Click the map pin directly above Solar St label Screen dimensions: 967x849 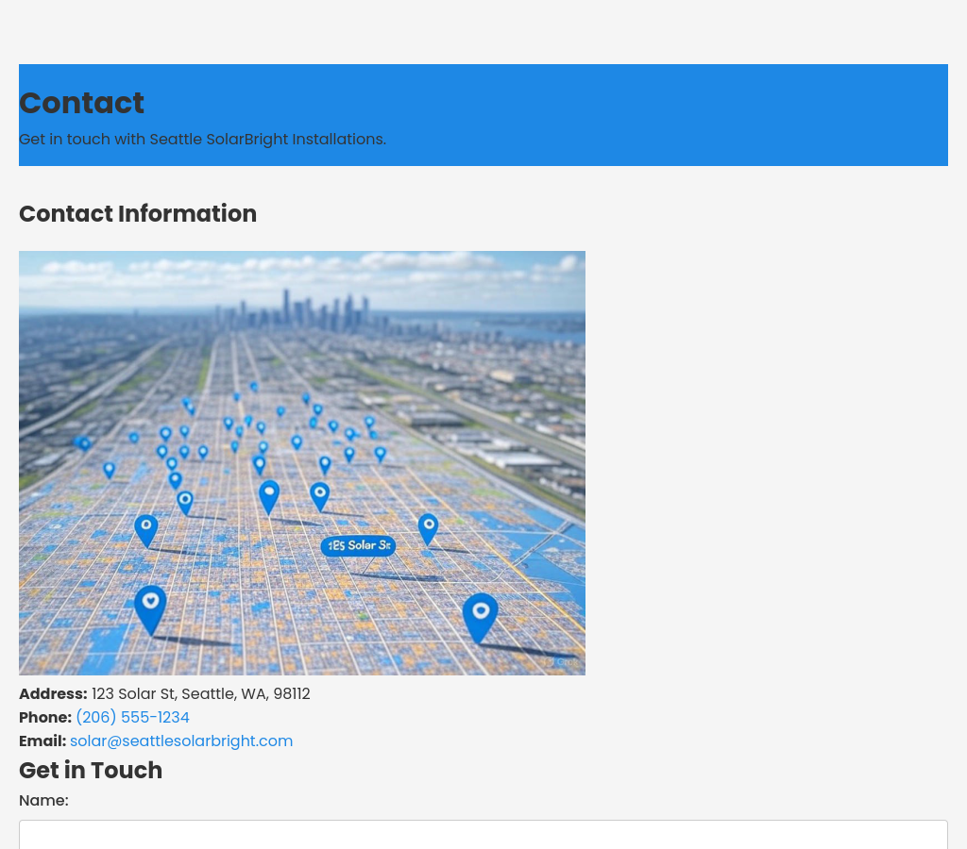tap(320, 495)
